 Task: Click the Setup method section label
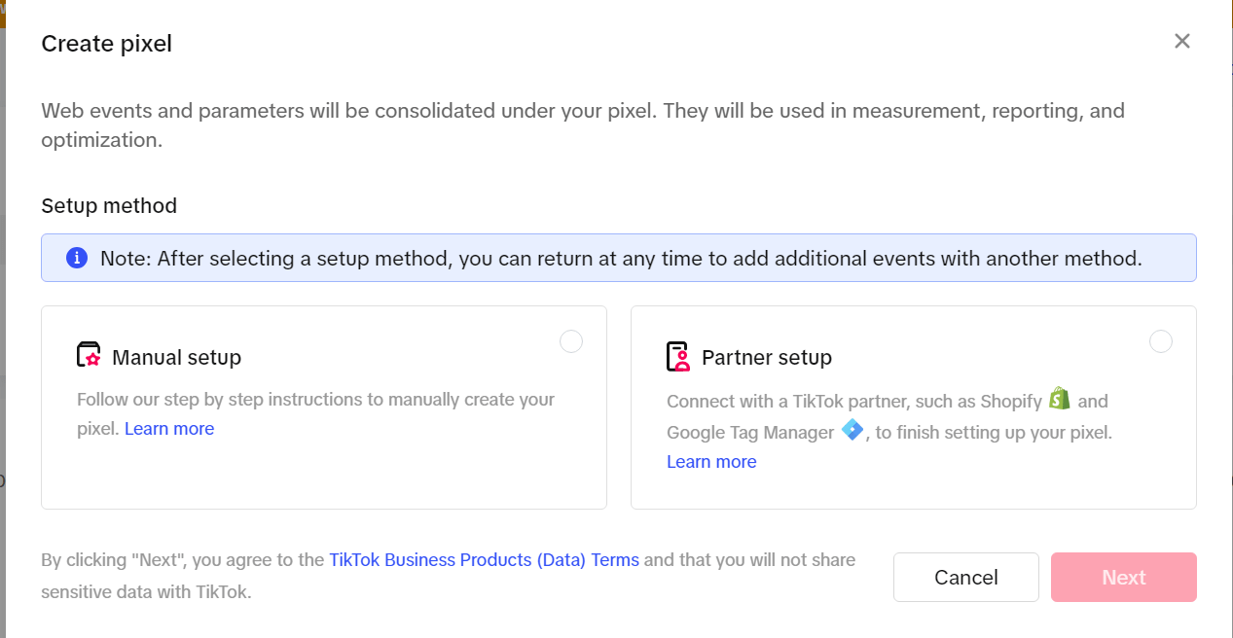[109, 206]
